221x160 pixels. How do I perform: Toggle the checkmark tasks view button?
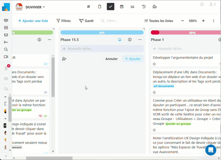[110, 6]
